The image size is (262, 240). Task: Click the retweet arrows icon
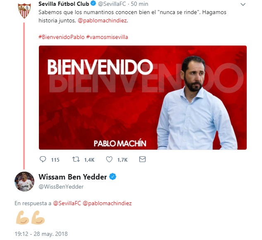coord(76,159)
